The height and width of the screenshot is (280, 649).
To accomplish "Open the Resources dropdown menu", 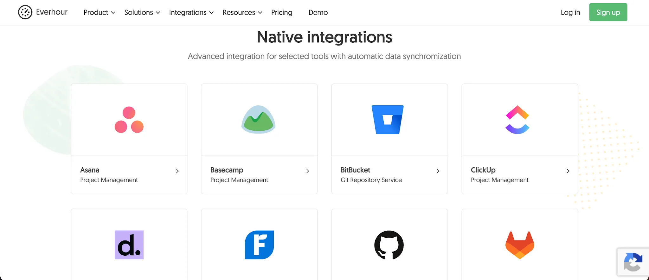I will click(242, 12).
